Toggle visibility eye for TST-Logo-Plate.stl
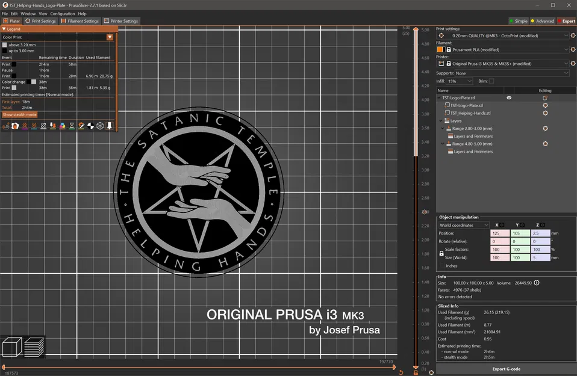Image resolution: width=577 pixels, height=376 pixels. tap(509, 98)
